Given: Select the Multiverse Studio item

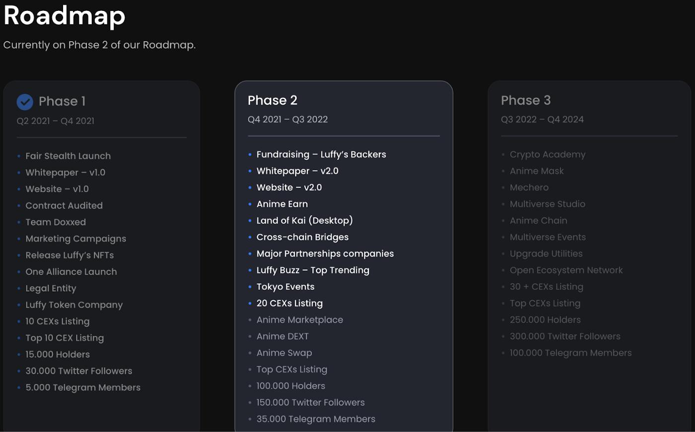Looking at the screenshot, I should point(547,204).
